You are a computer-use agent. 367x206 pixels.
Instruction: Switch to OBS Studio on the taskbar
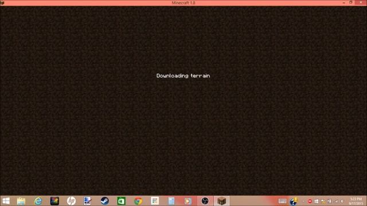pyautogui.click(x=205, y=201)
